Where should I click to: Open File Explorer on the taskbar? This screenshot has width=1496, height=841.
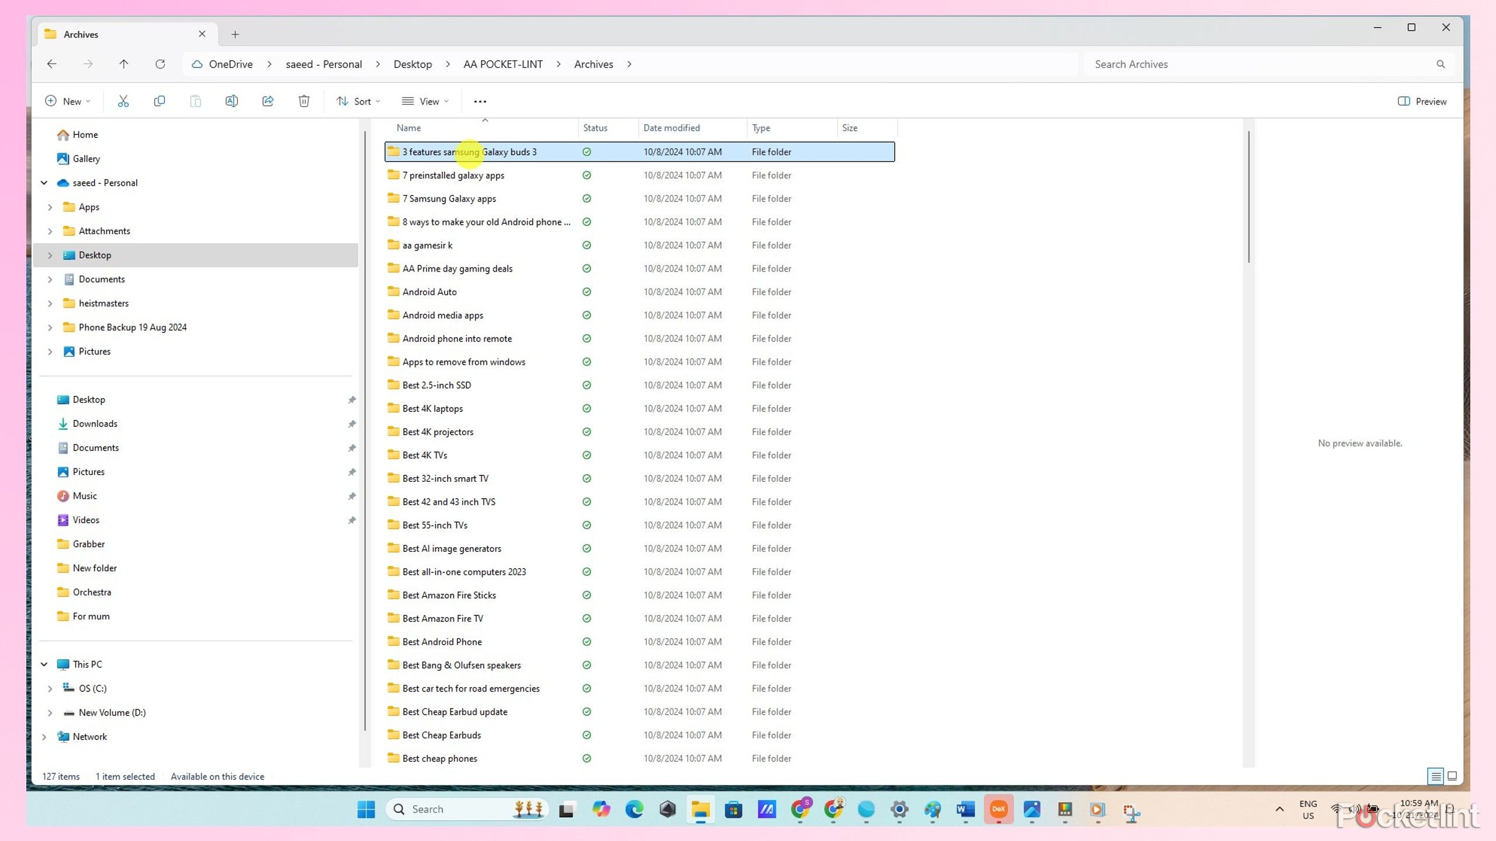click(700, 809)
